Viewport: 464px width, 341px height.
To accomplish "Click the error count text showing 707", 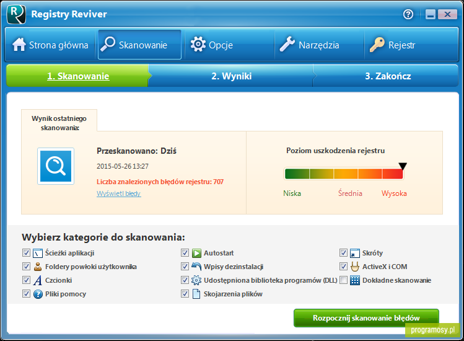I will point(160,182).
